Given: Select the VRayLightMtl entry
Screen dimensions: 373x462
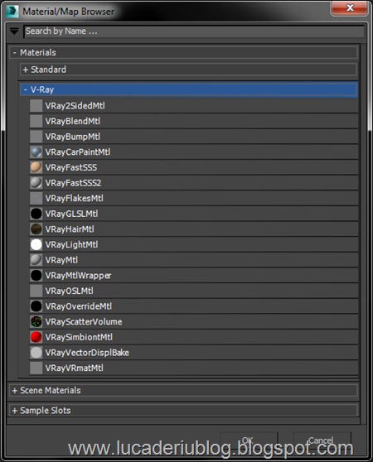Looking at the screenshot, I should [194, 244].
